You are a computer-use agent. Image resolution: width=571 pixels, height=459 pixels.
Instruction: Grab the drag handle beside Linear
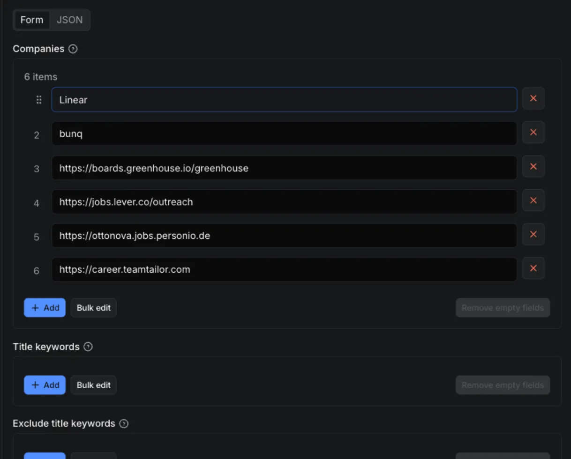point(39,99)
